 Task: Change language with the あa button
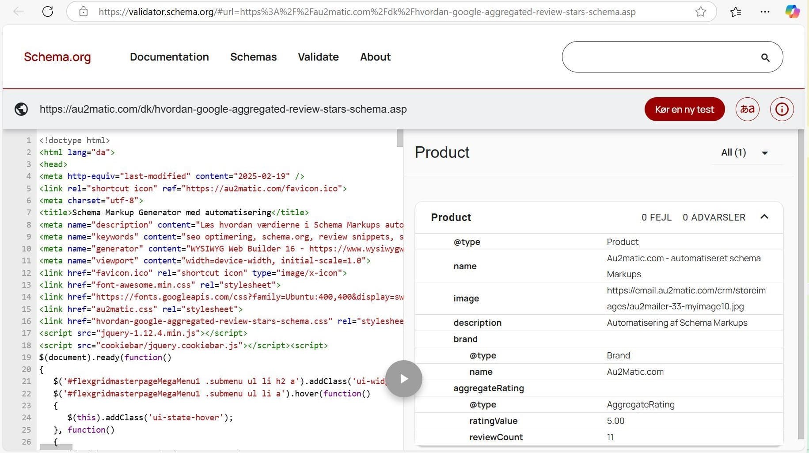(x=747, y=109)
